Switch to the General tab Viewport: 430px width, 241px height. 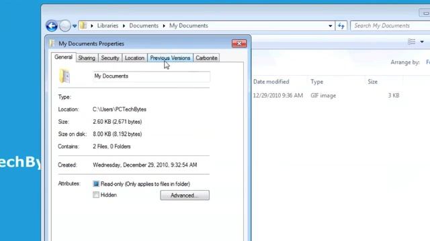click(63, 57)
